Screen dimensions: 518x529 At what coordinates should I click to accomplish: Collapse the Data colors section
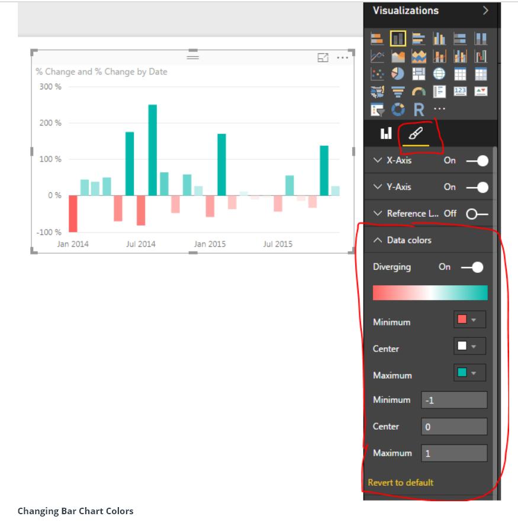378,240
